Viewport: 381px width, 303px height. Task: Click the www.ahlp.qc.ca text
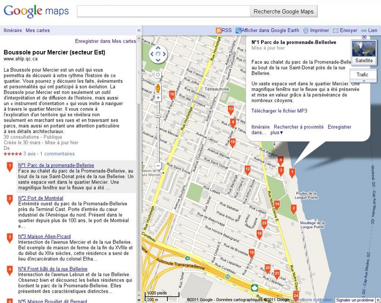[x=21, y=59]
